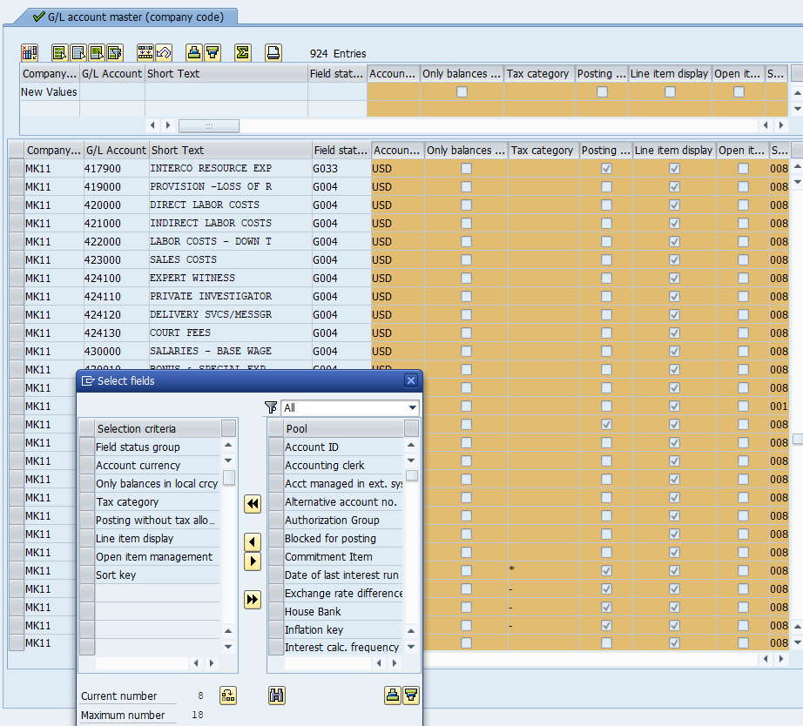Viewport: 803px width, 726px height.
Task: Click the undo changes toolbar icon
Action: (164, 53)
